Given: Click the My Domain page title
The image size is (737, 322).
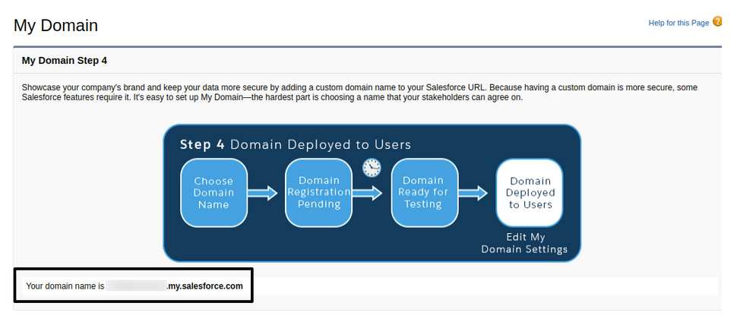Looking at the screenshot, I should click(x=56, y=25).
